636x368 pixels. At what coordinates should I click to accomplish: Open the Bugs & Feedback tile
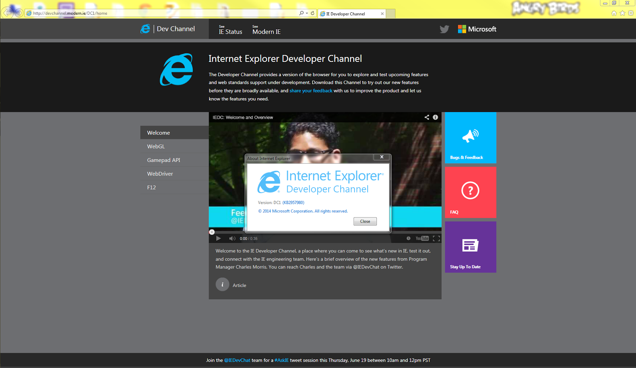point(470,138)
